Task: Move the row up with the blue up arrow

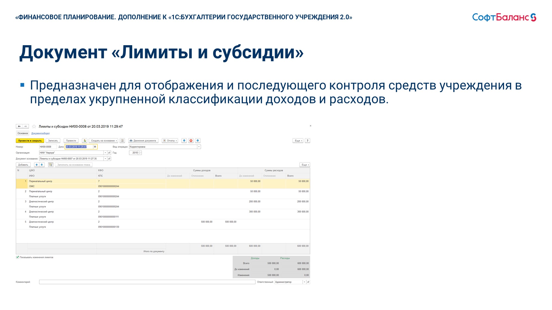Action: click(x=36, y=165)
